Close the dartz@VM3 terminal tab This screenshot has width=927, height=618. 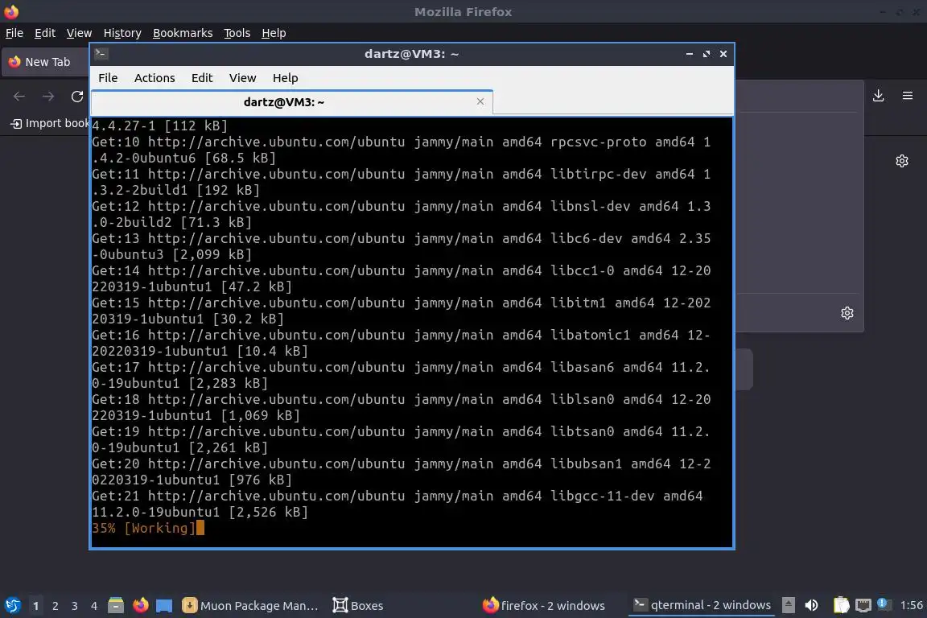[480, 101]
